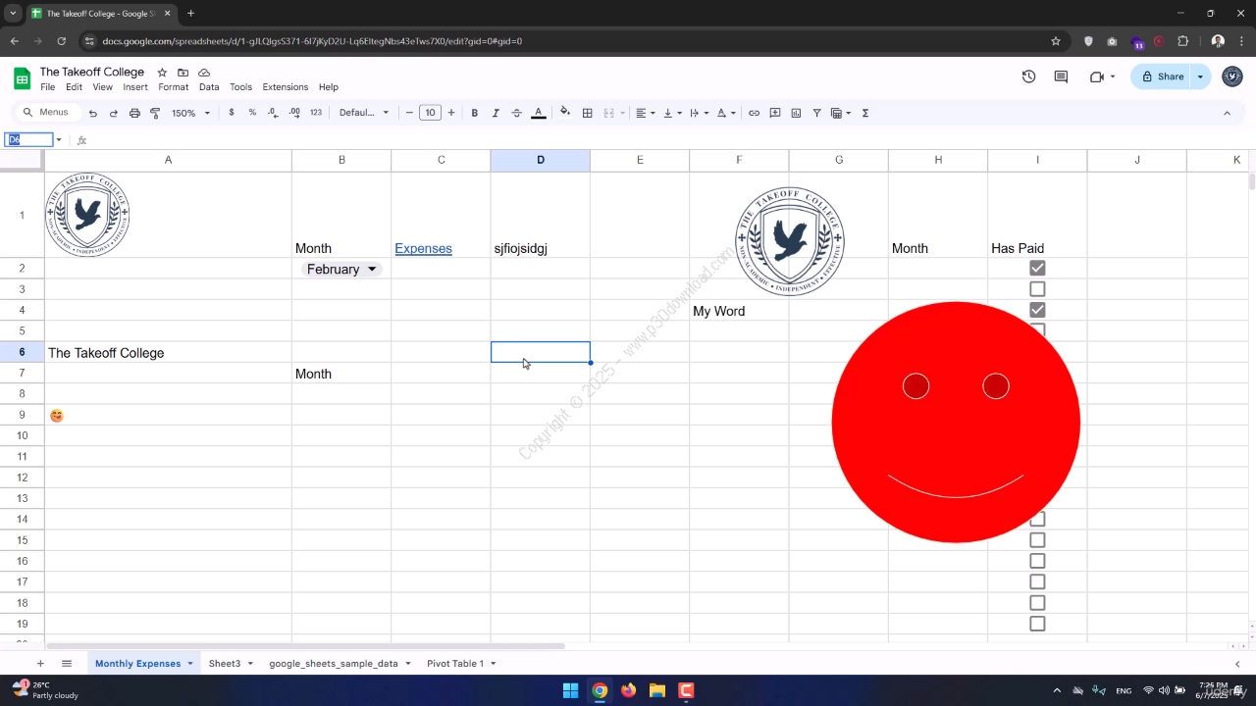Open the font family dropdown
The height and width of the screenshot is (706, 1256).
[x=364, y=113]
